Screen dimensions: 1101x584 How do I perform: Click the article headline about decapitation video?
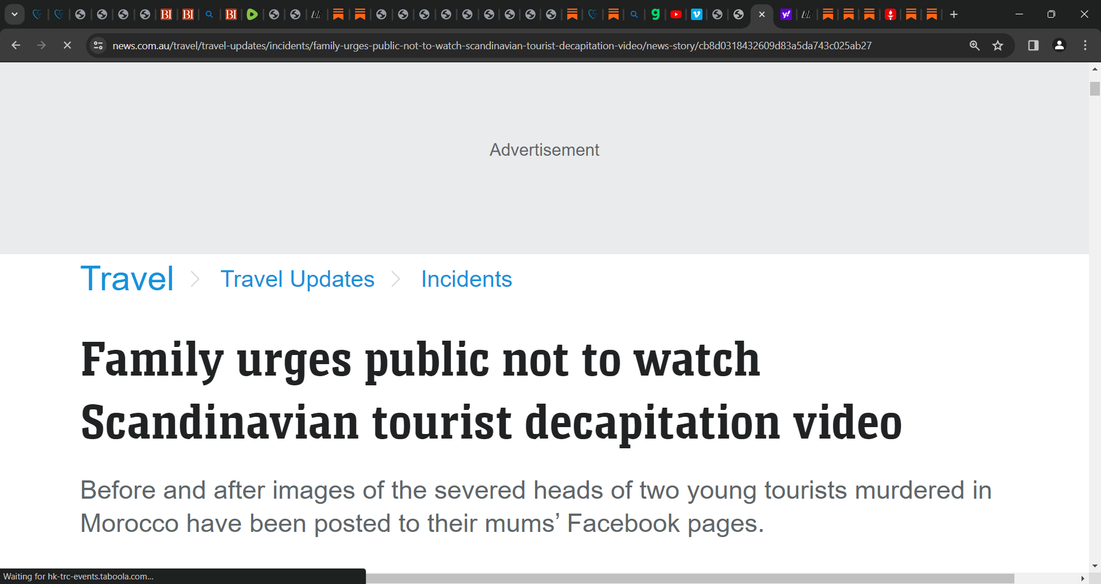(x=491, y=391)
